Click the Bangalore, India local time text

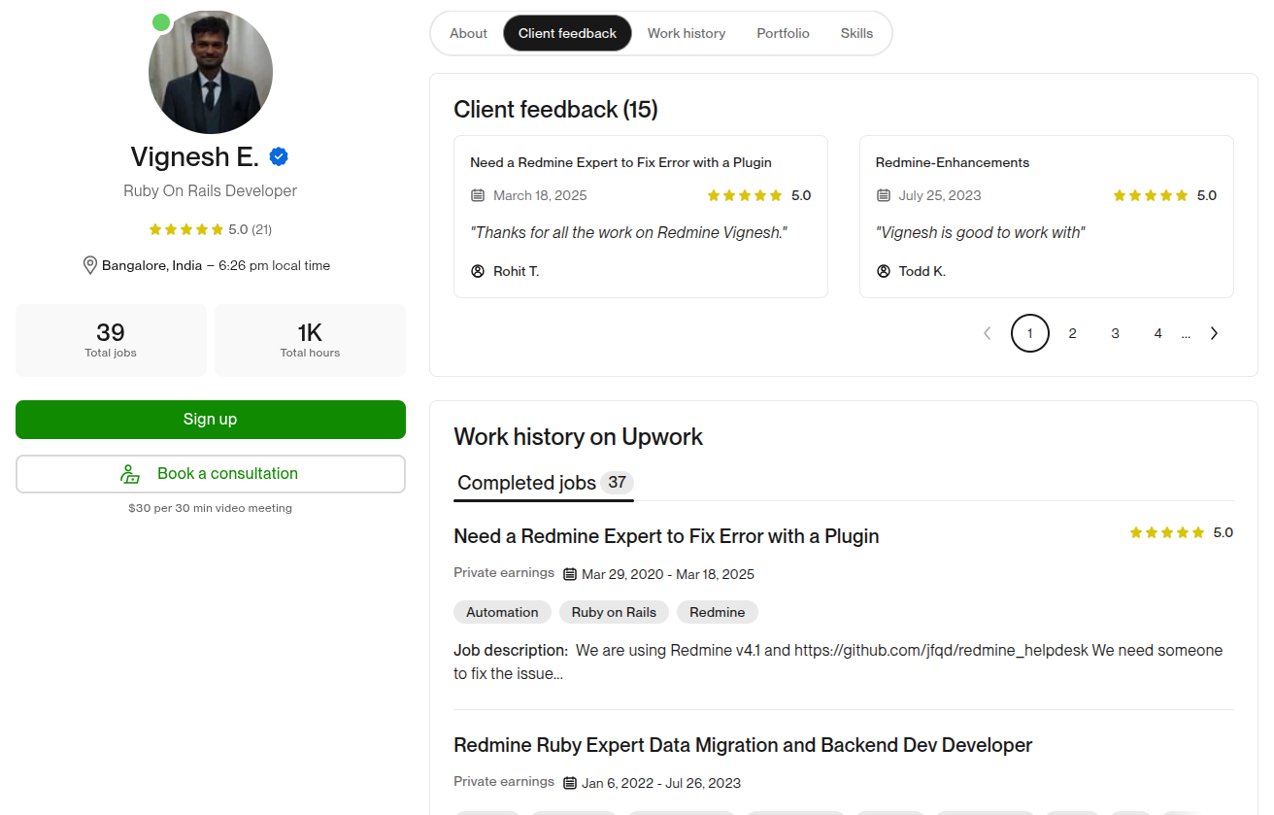click(216, 265)
